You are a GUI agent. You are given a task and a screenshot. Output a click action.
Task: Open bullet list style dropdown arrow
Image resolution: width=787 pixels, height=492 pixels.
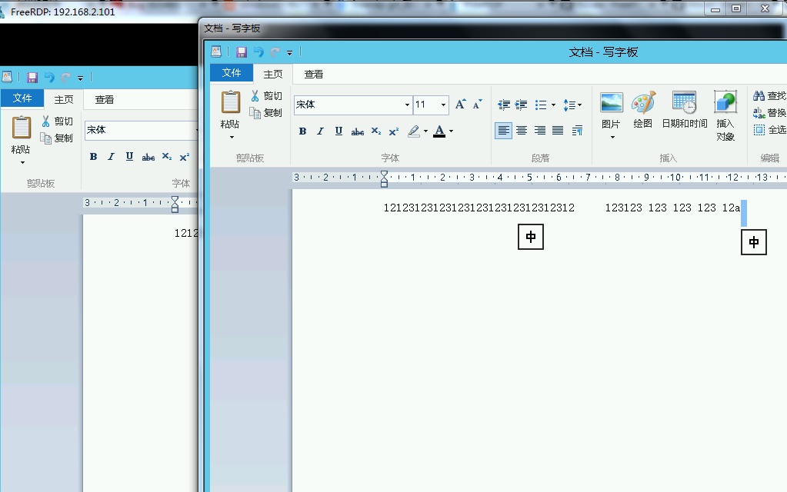pos(553,105)
